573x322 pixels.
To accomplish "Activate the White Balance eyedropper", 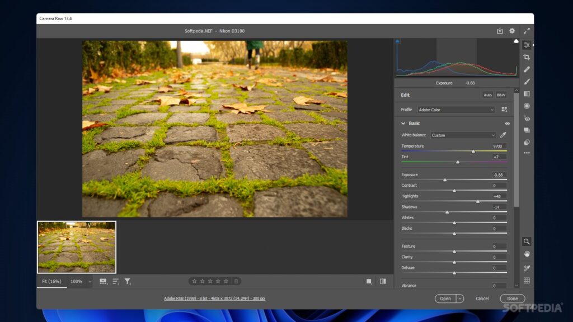I will 502,135.
